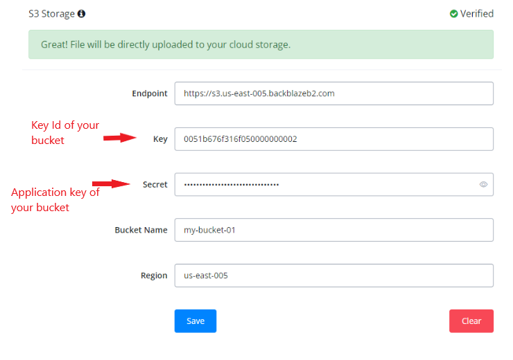The width and height of the screenshot is (513, 360).
Task: Select the Secret password field
Action: click(324, 185)
